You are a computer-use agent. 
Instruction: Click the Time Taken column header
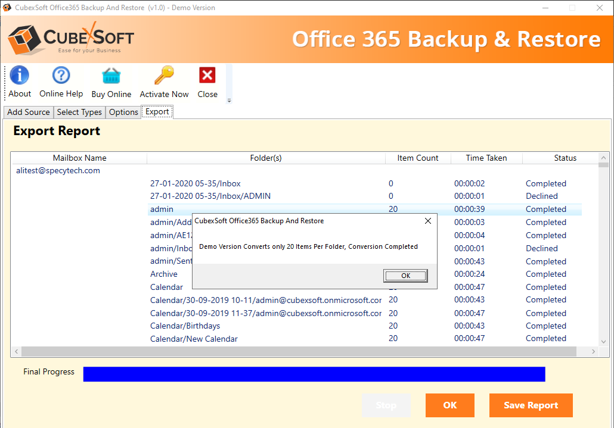click(486, 158)
